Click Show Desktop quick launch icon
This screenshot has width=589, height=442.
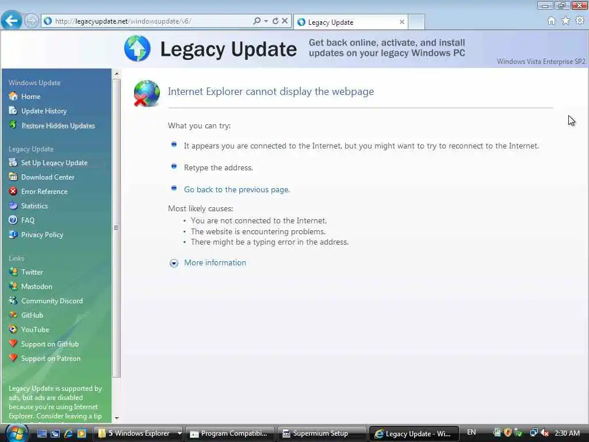(41, 433)
